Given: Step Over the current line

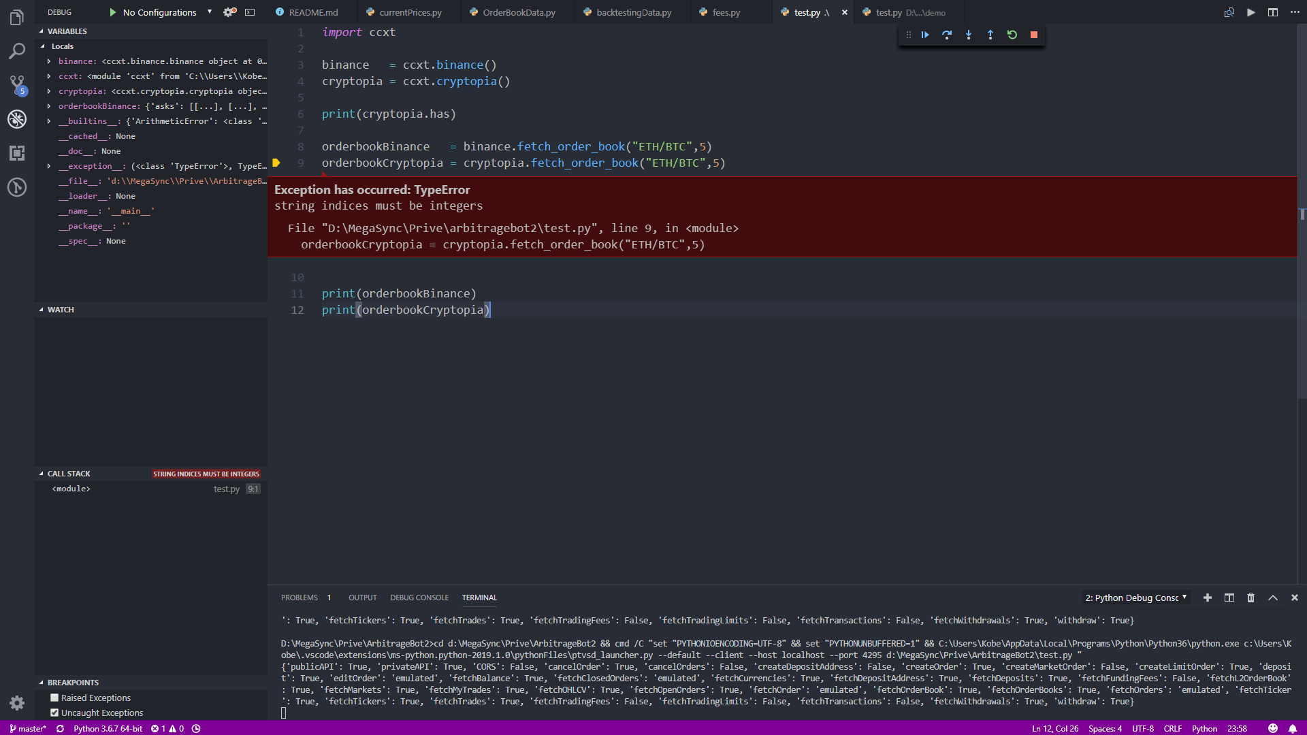Looking at the screenshot, I should click(x=947, y=35).
